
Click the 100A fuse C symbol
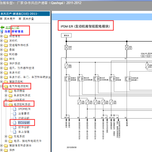point(66,48)
